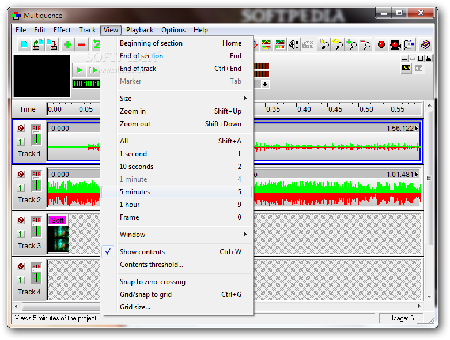Open the Effect menu
Screen dimensions: 450x340
[62, 30]
